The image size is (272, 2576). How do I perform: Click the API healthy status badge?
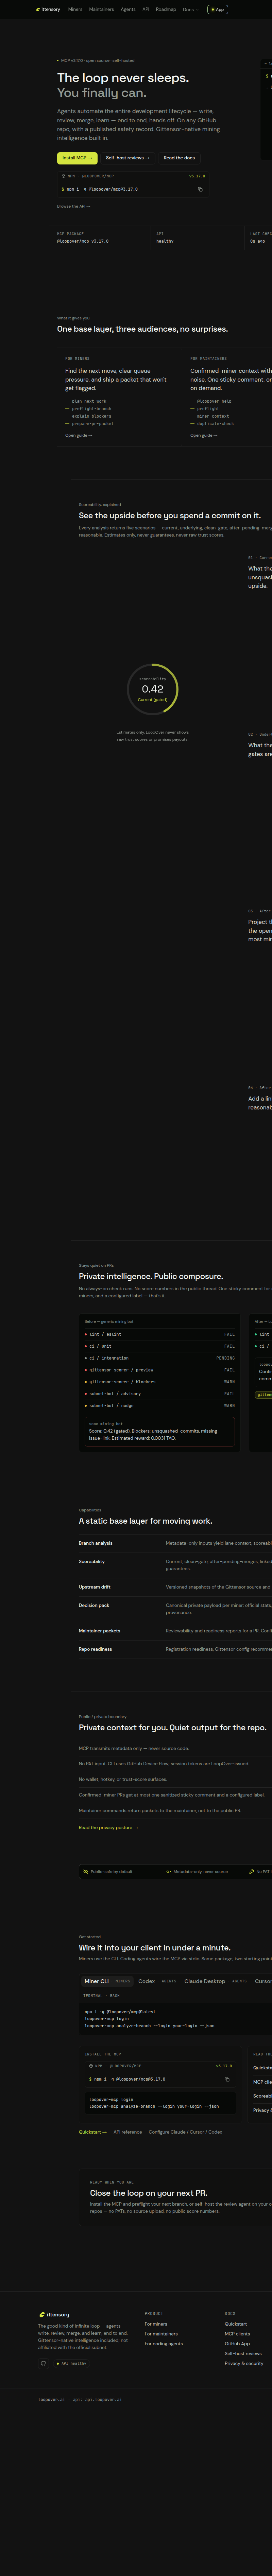tap(72, 2363)
